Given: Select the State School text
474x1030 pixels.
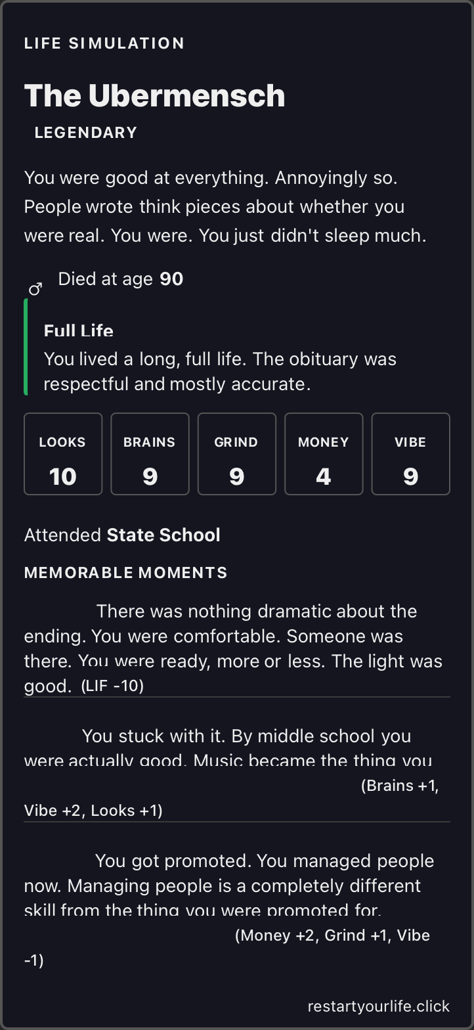Looking at the screenshot, I should [163, 535].
